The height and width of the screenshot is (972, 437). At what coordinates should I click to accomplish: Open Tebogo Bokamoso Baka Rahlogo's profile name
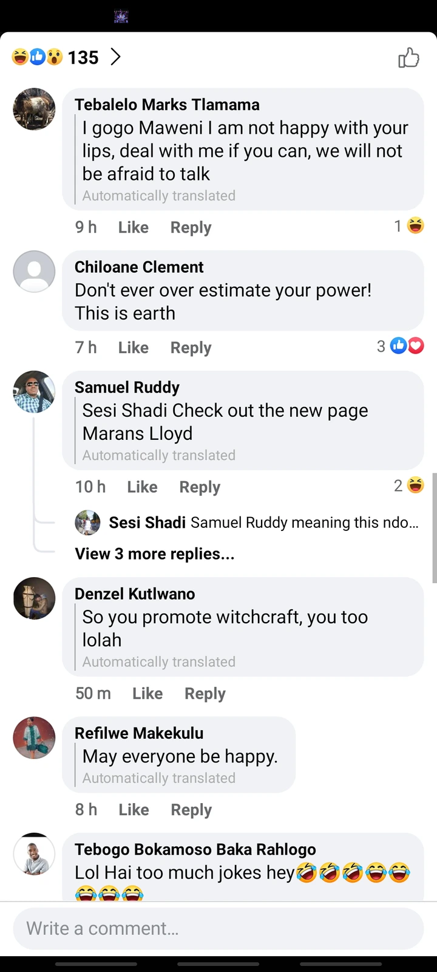click(x=195, y=849)
